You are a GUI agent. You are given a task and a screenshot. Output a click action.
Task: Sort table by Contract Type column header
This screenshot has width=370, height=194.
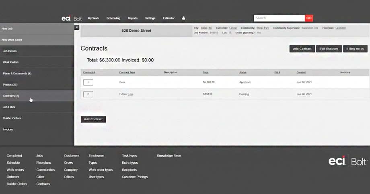(127, 72)
